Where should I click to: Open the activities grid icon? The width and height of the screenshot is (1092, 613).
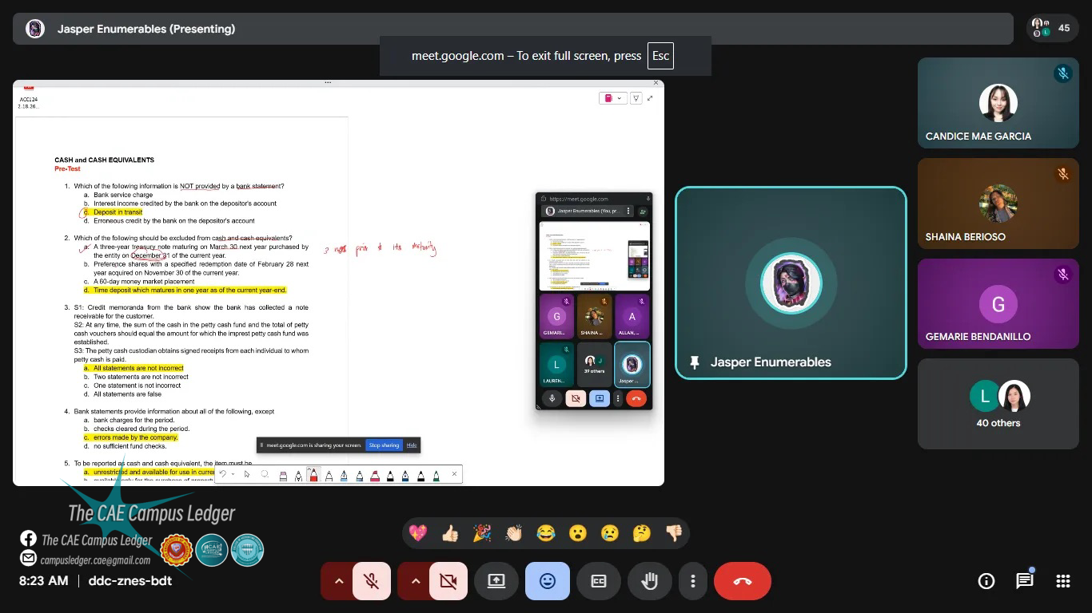1062,581
